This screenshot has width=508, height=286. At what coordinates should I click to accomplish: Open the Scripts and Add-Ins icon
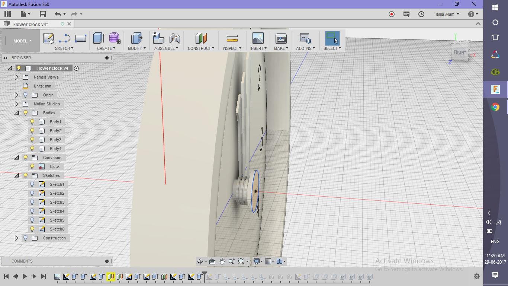click(305, 38)
